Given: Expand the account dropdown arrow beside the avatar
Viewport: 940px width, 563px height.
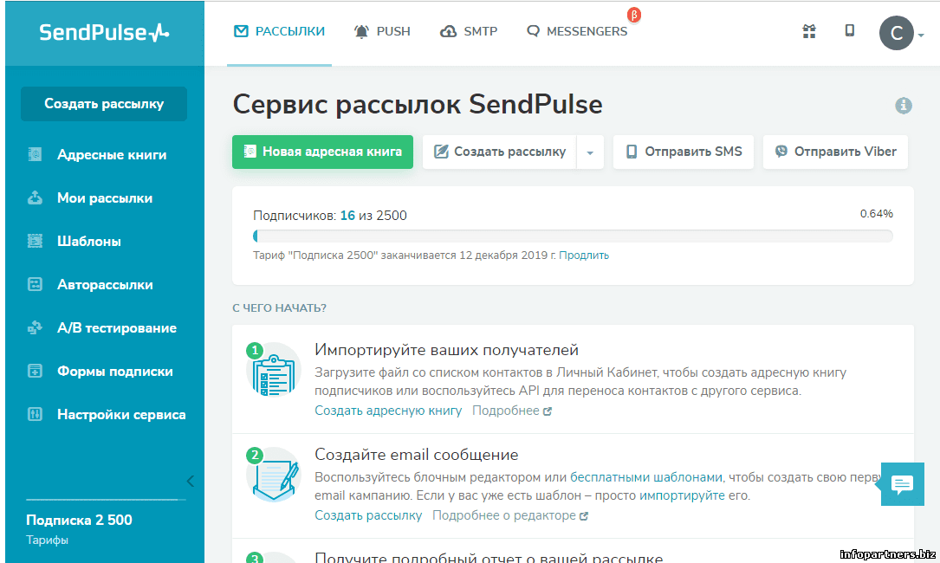Looking at the screenshot, I should click(x=921, y=36).
